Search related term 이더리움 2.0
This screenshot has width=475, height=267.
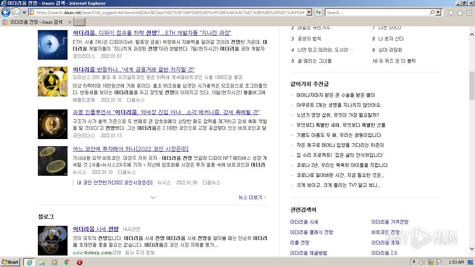coord(384,253)
